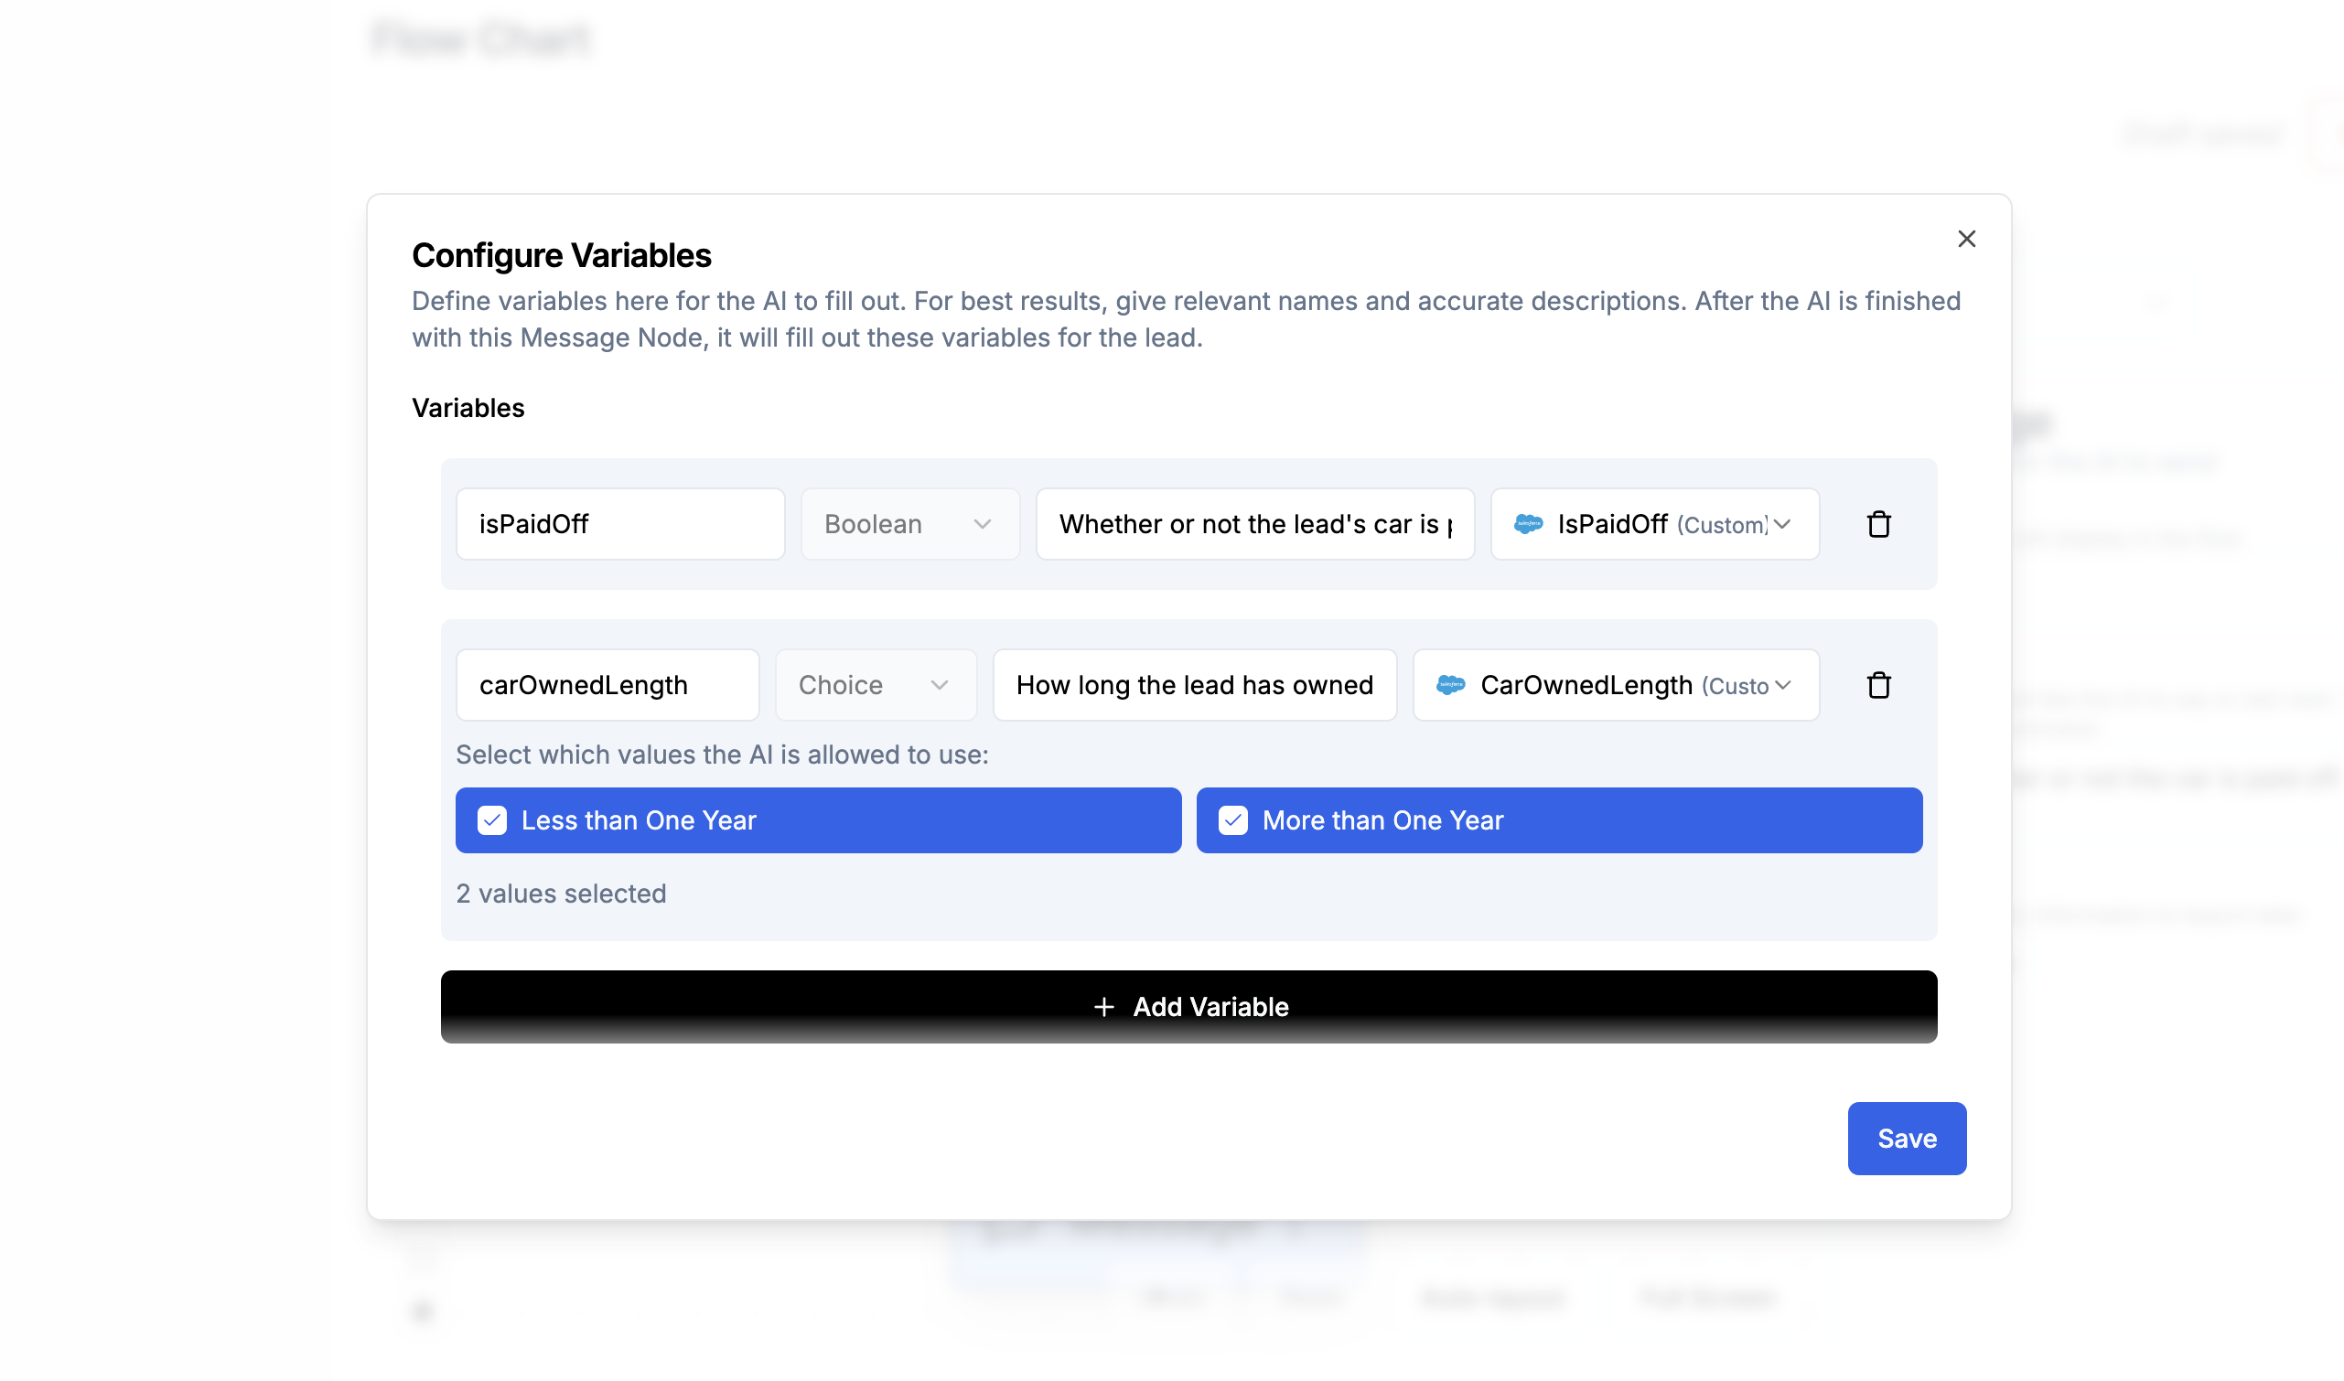Uncheck the More than One Year checkbox
Viewport: 2344px width, 1381px height.
[1231, 819]
